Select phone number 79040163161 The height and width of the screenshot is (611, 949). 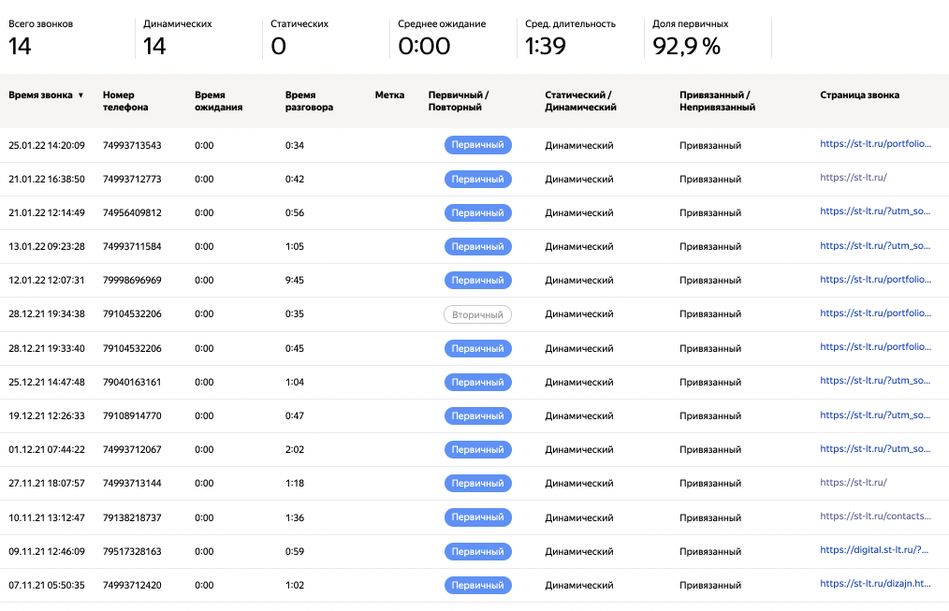pos(132,383)
